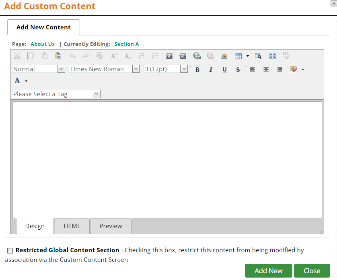Check Restricted Global Content Section box
The width and height of the screenshot is (337, 280).
[10, 251]
